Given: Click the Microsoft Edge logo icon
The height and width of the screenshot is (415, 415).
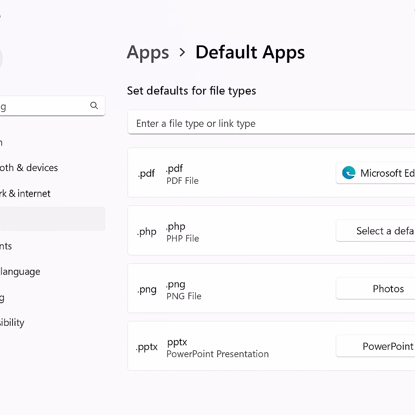Looking at the screenshot, I should click(349, 173).
